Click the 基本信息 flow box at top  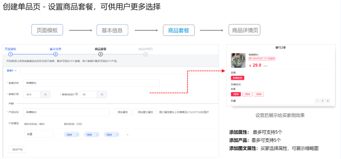(112, 30)
